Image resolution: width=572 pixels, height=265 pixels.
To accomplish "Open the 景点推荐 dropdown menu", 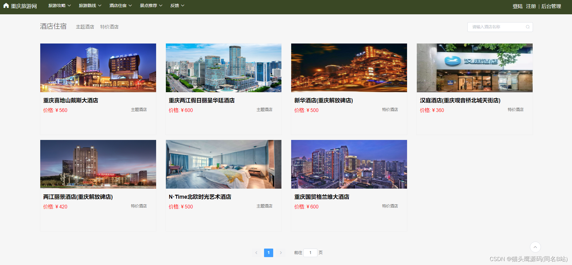I will point(151,5).
